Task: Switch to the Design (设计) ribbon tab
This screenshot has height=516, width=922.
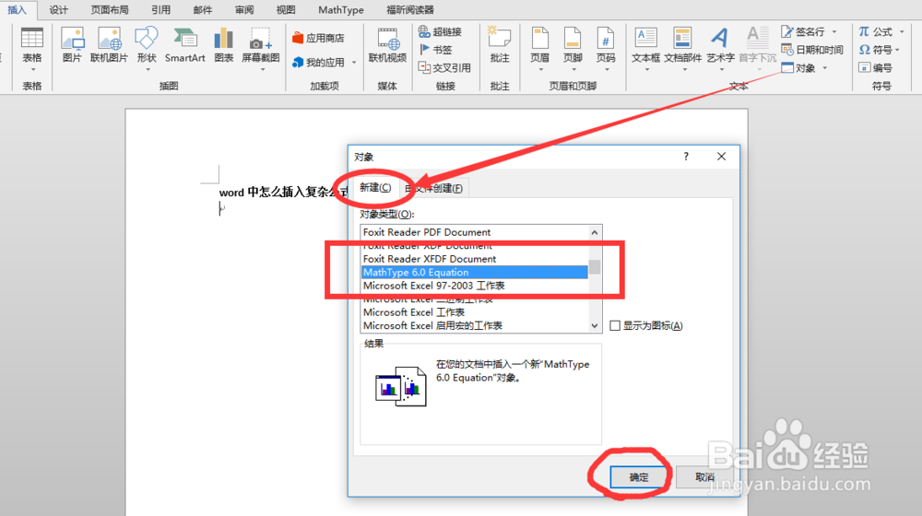Action: 58,9
